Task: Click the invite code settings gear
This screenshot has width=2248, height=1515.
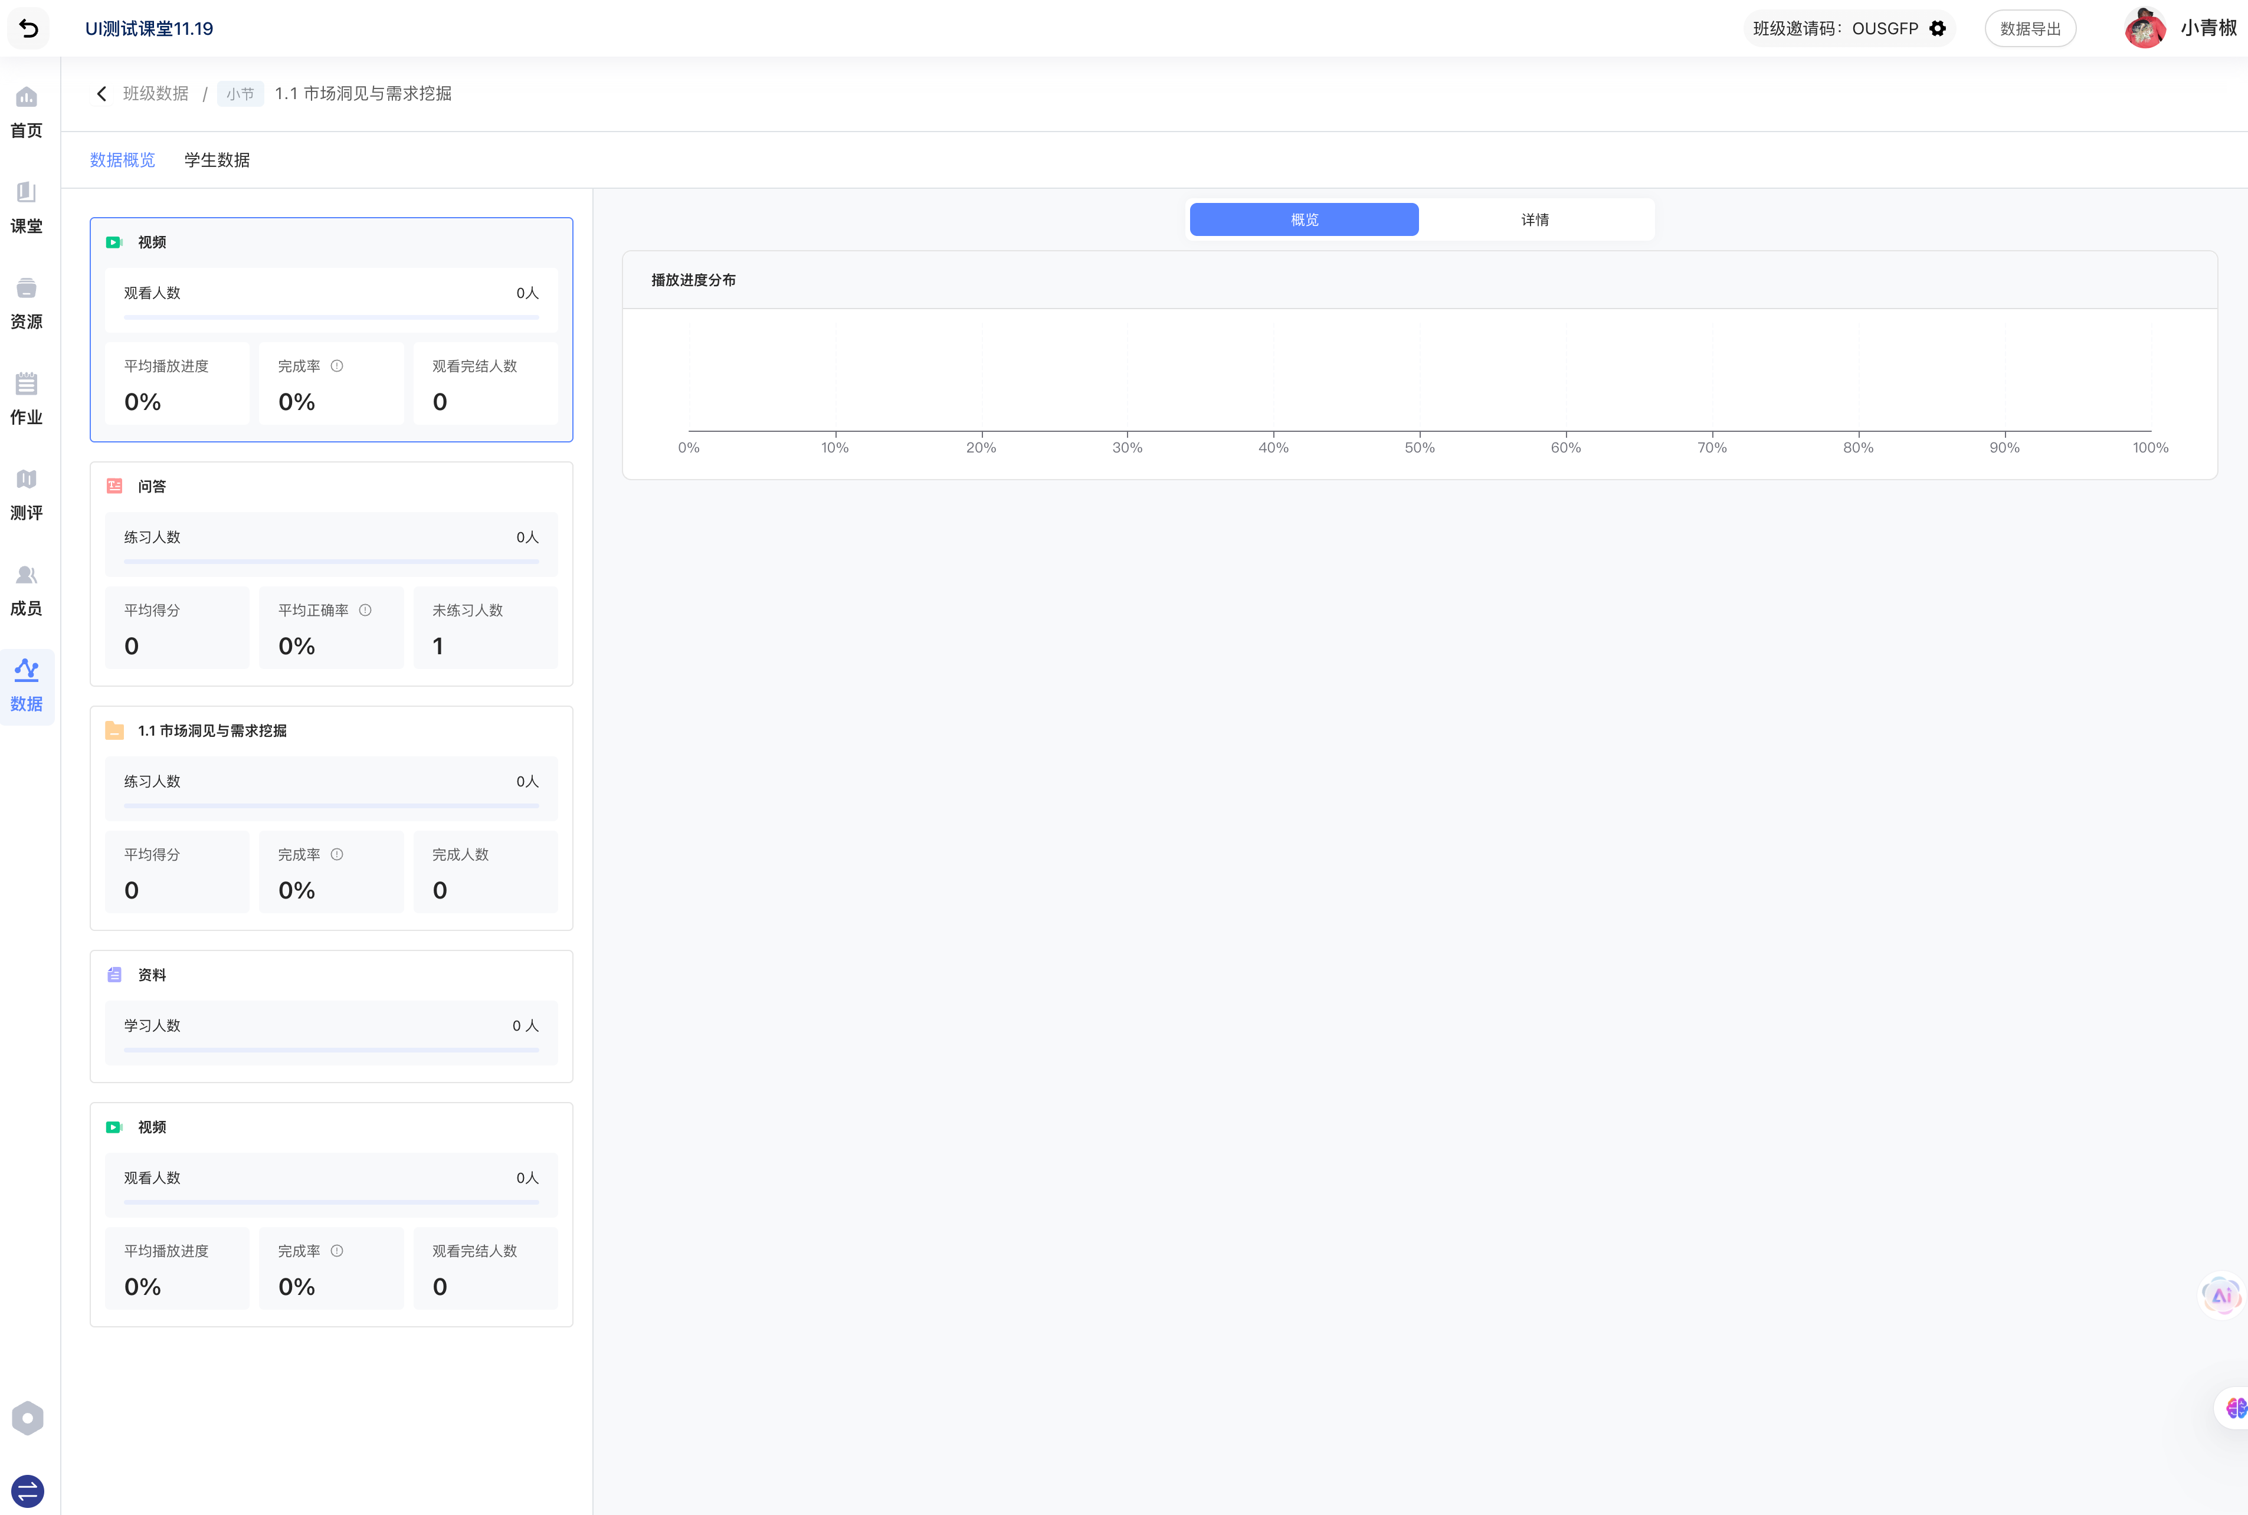Action: (1937, 28)
